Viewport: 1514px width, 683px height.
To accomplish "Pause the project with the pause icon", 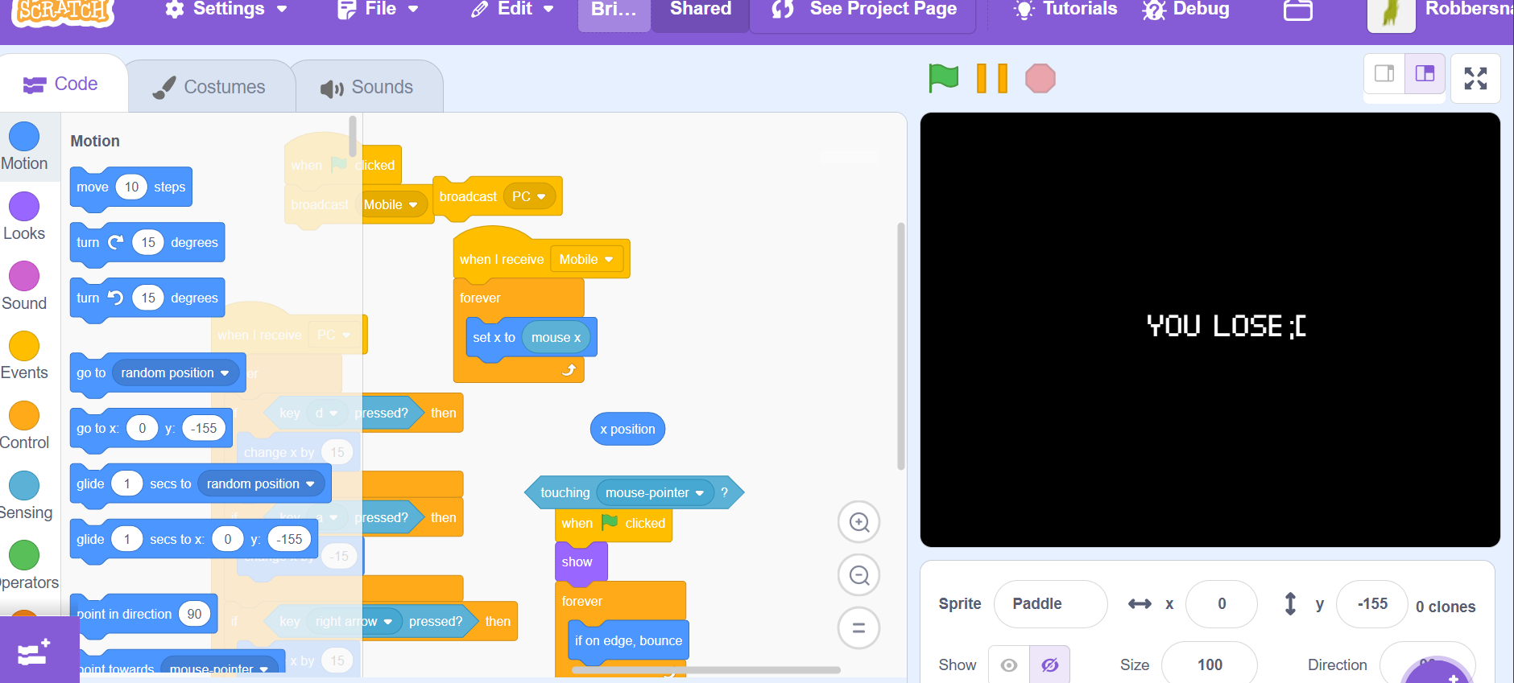I will pos(992,78).
